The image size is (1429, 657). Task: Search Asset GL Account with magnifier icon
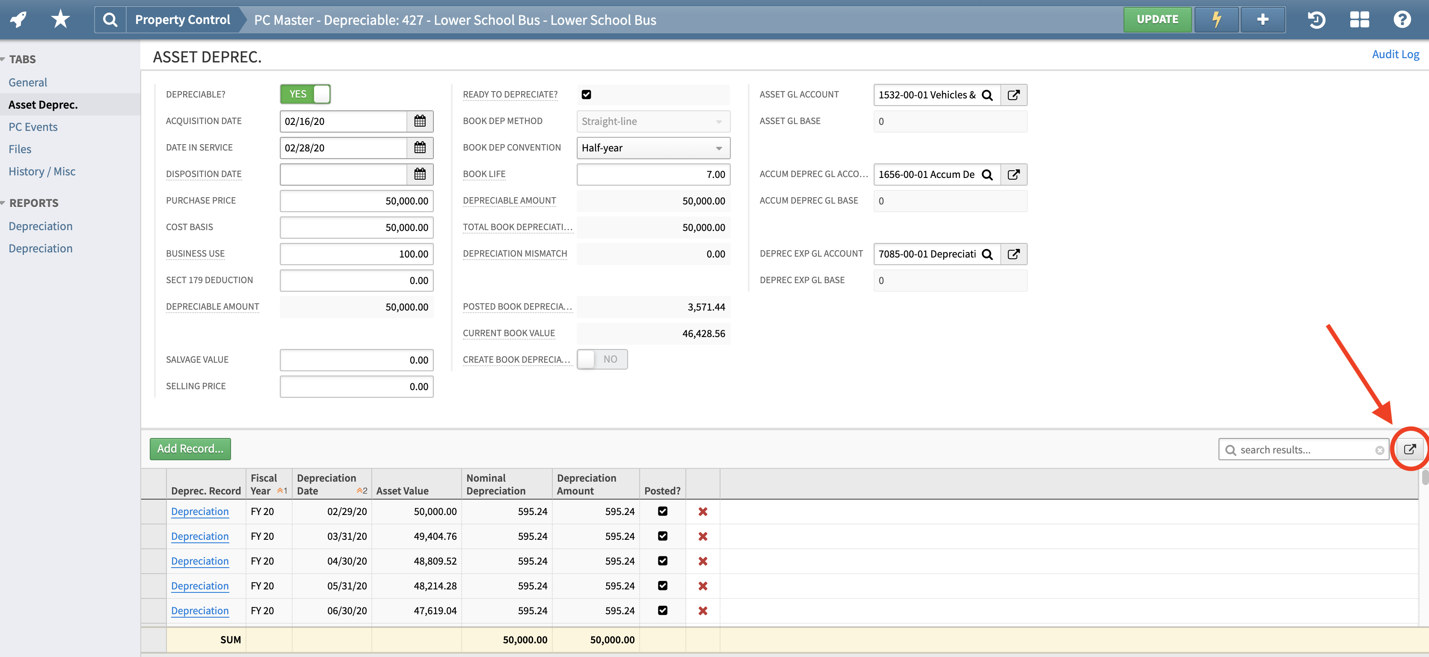[987, 95]
